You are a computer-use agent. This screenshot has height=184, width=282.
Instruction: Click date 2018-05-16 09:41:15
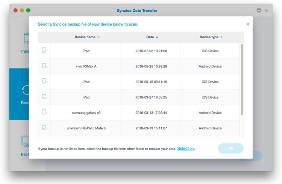(151, 82)
